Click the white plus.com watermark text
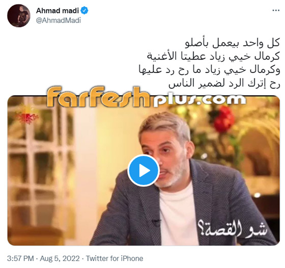This screenshot has height=268, width=285. point(199,100)
